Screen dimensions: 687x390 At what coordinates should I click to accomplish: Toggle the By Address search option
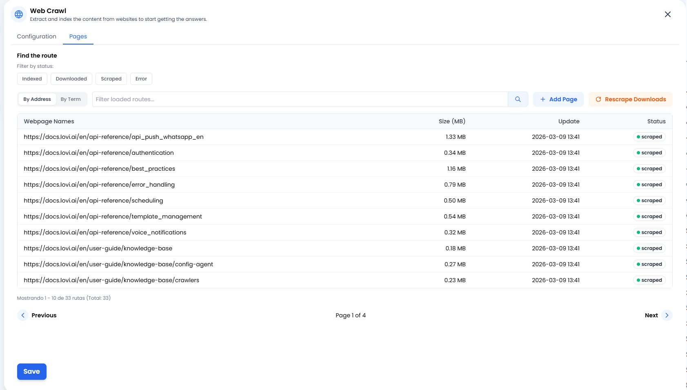[x=37, y=99]
